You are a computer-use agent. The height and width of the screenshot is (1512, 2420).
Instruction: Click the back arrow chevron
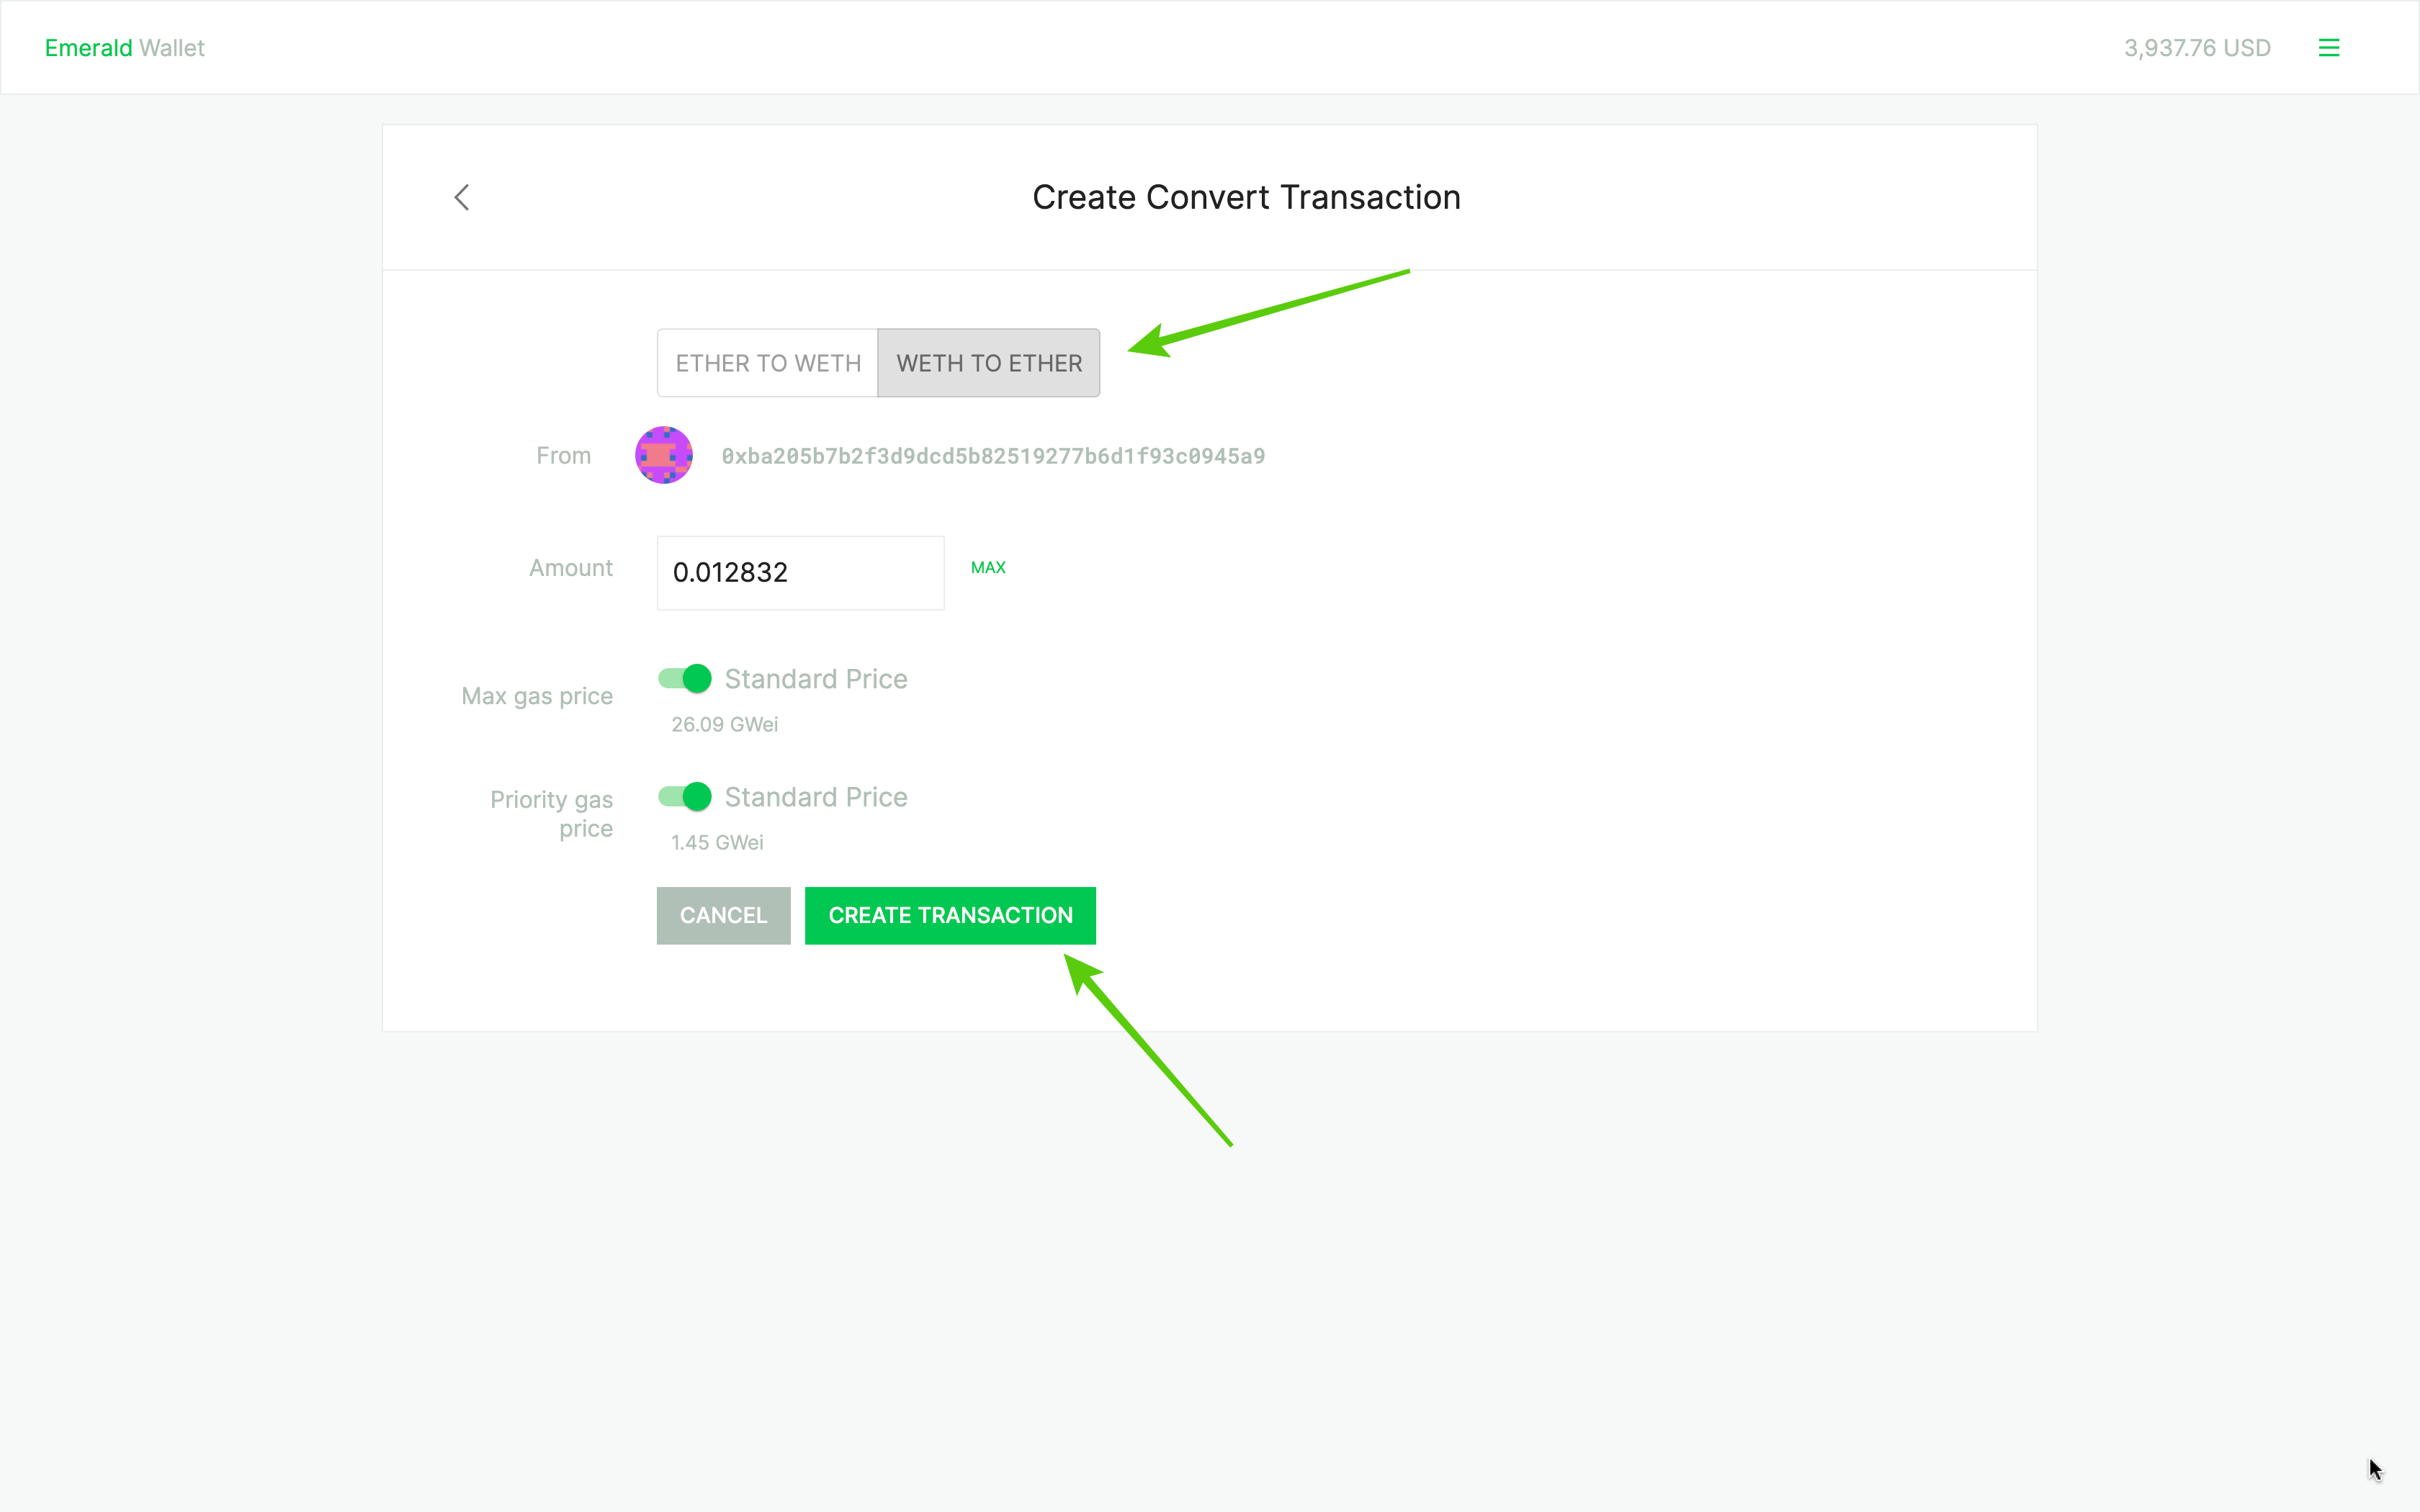[461, 197]
